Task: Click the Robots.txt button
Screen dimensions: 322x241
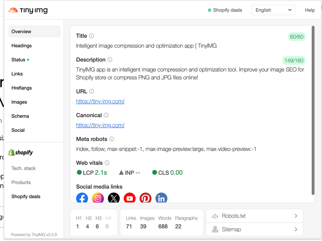Action: click(255, 216)
